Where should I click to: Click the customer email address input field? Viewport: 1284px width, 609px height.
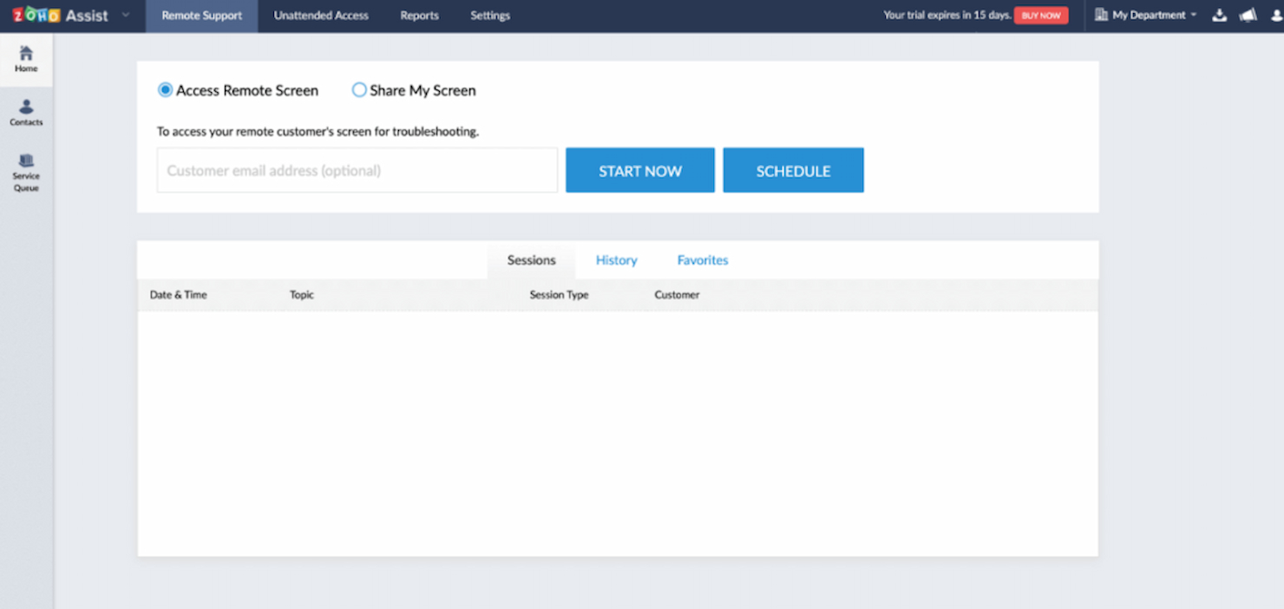[x=356, y=170]
